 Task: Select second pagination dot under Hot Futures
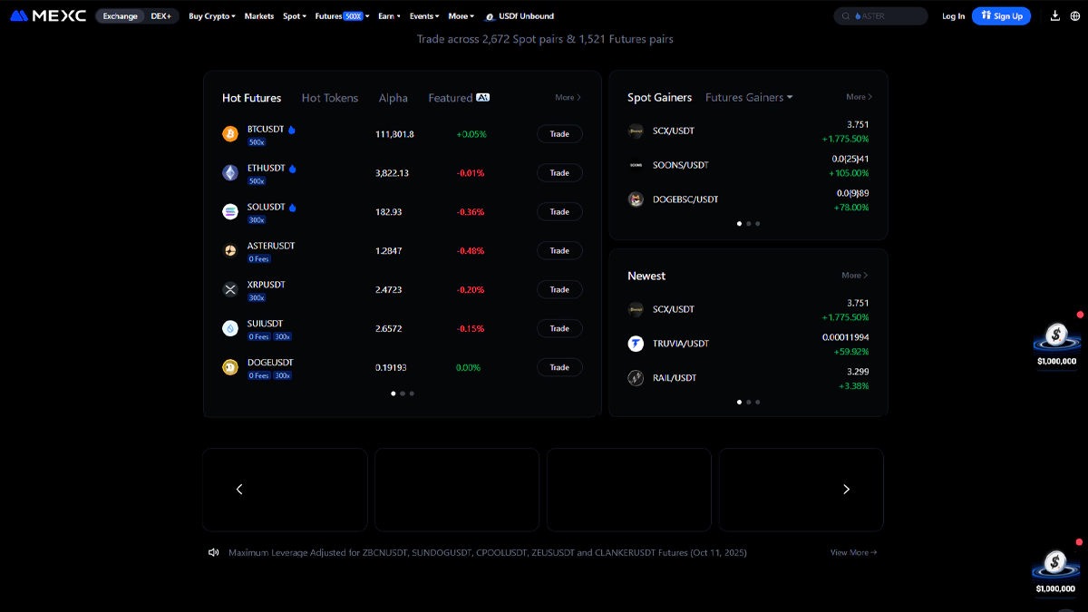(x=403, y=393)
